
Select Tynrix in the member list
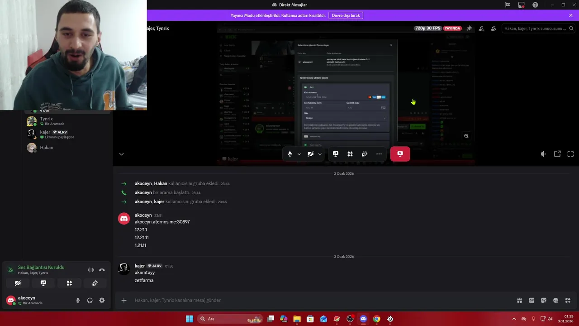pos(67,121)
